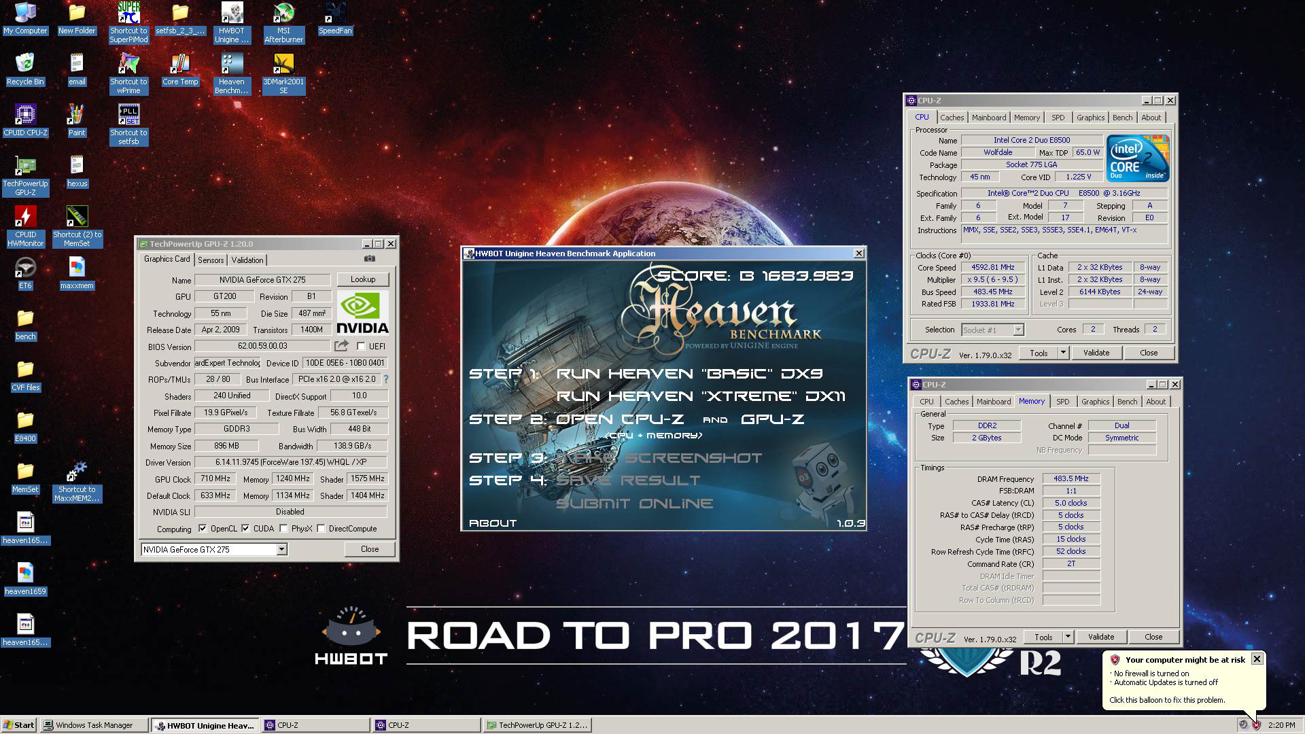The width and height of the screenshot is (1305, 734).
Task: Open the MaxxMEM2 shortcut icon
Action: [x=77, y=482]
